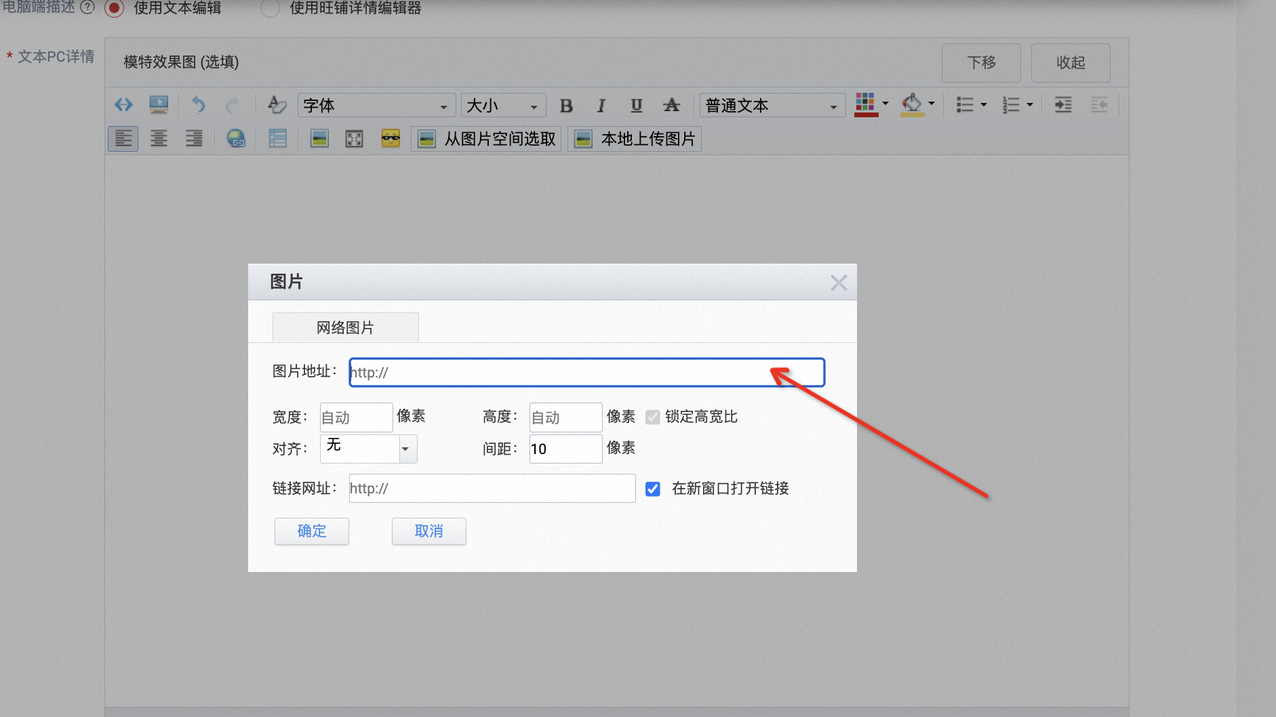Click the undo arrow icon
1276x717 pixels.
click(198, 105)
